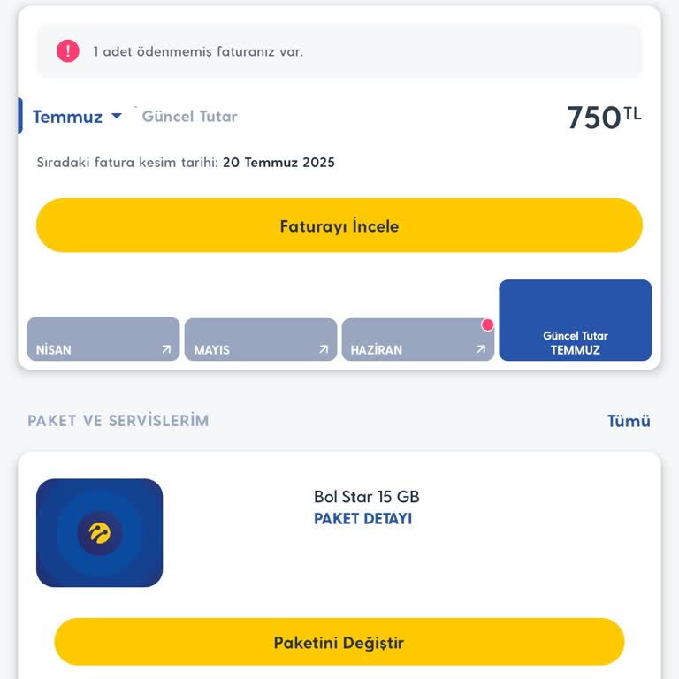Open Tümü link for all packages
679x679 pixels.
(629, 421)
